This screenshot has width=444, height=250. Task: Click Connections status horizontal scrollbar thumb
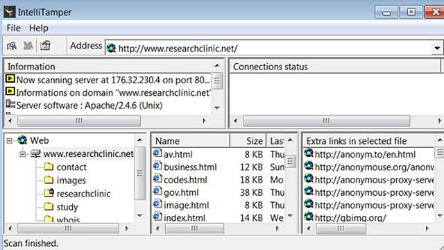pyautogui.click(x=327, y=121)
